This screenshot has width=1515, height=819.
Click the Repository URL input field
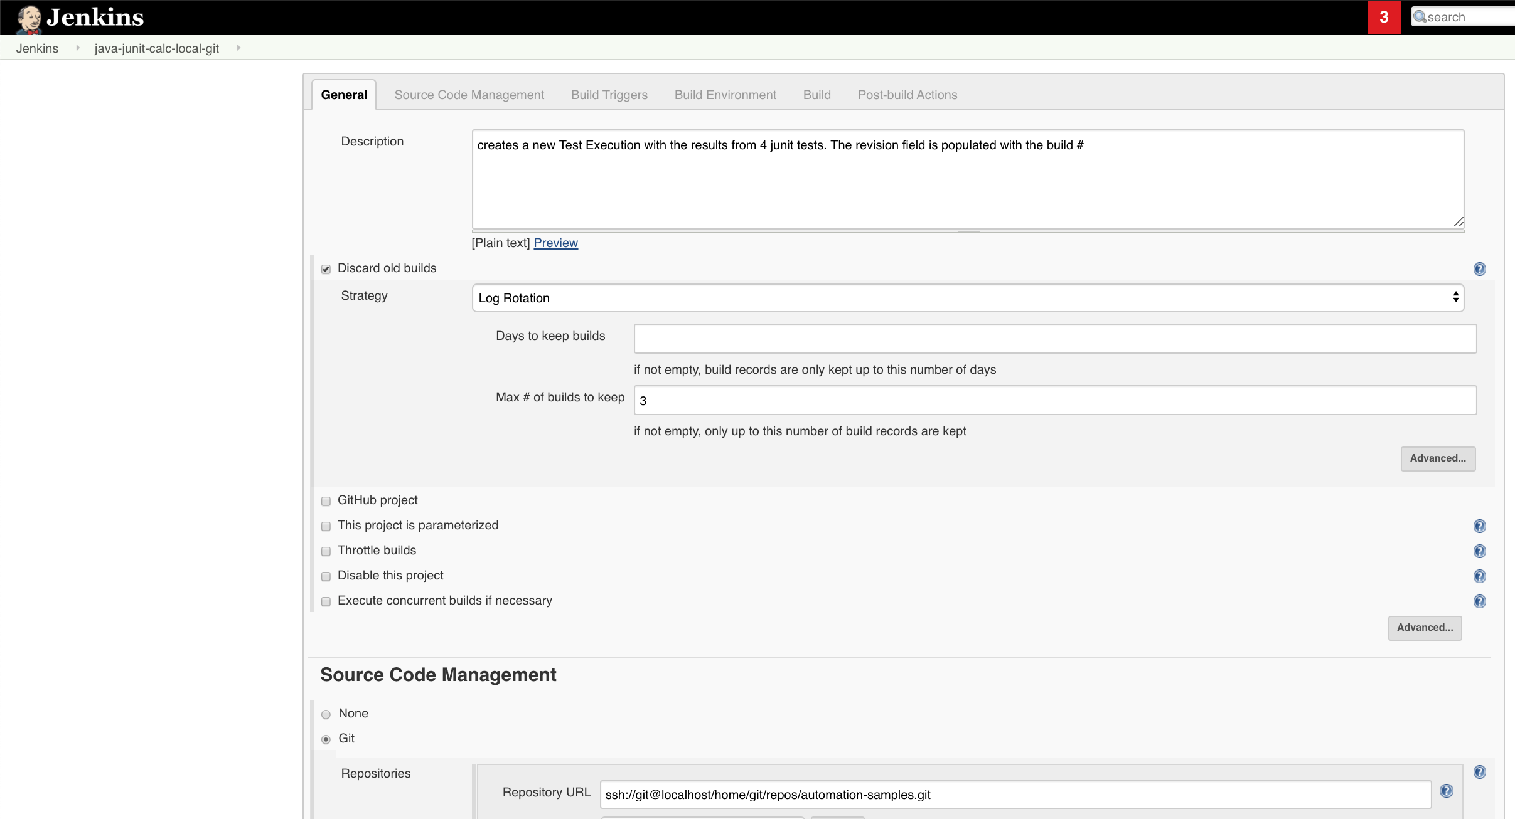(x=1015, y=795)
